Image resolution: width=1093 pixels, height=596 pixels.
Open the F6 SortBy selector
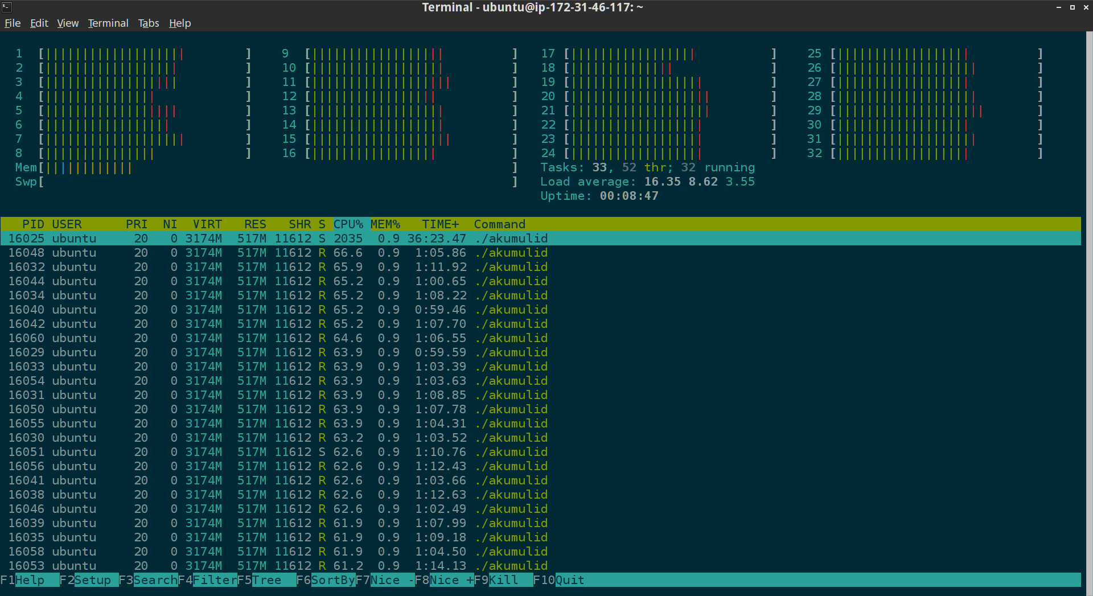[x=326, y=580]
